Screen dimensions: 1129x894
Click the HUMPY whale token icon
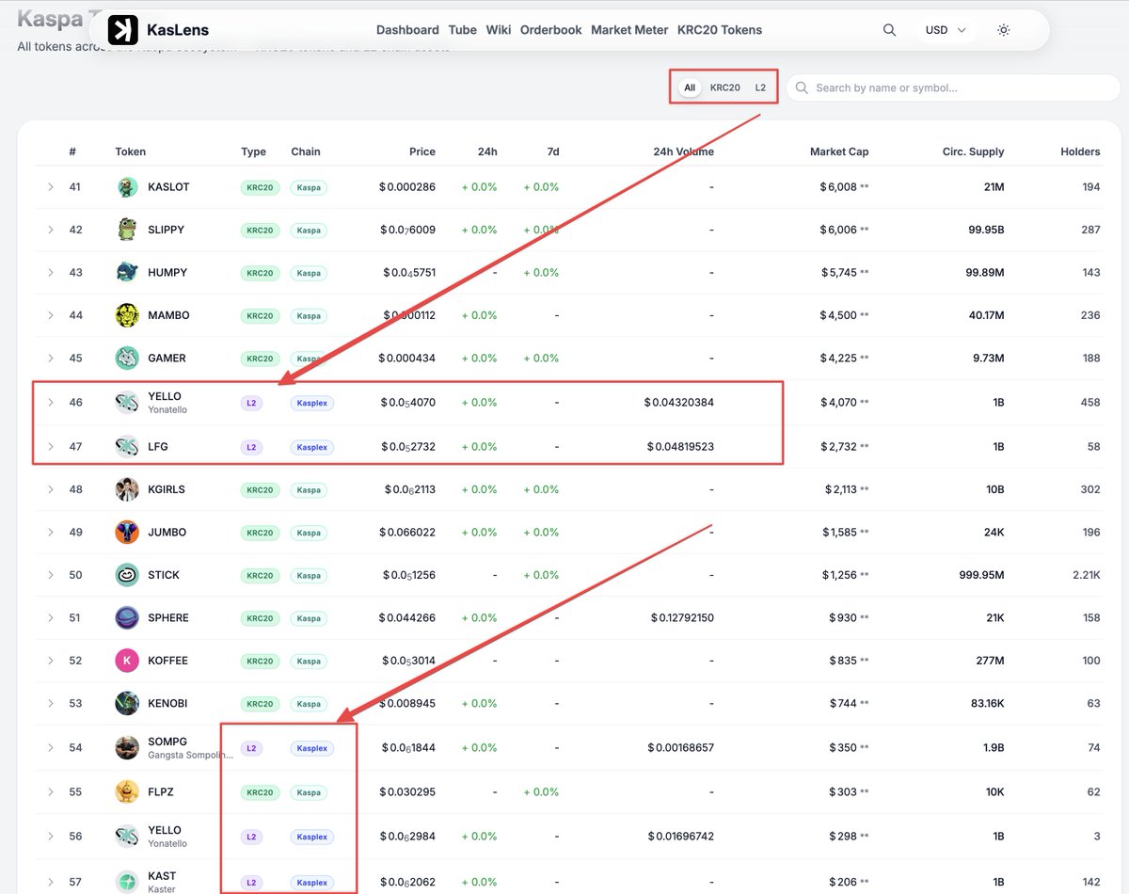[x=127, y=273]
